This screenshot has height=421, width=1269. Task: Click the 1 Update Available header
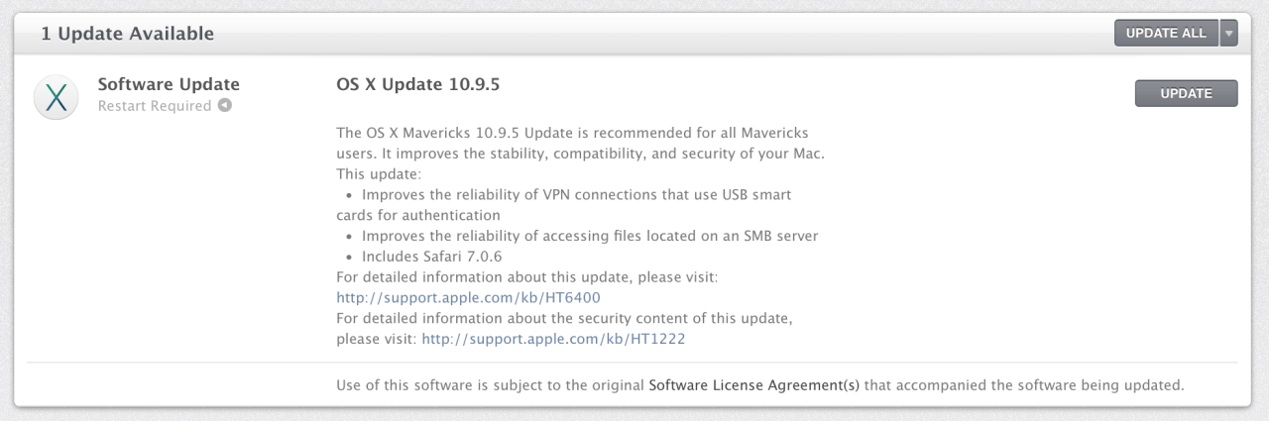(x=127, y=34)
